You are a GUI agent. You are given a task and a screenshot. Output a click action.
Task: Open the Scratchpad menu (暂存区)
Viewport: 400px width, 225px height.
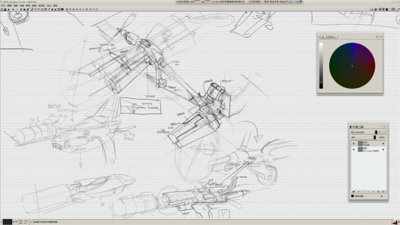pos(42,6)
